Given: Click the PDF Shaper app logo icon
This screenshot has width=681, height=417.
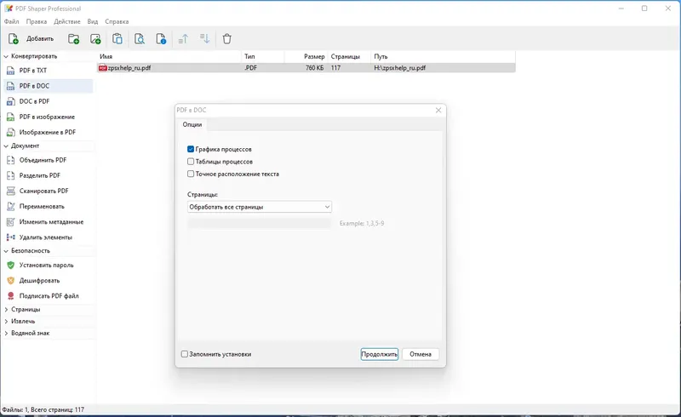Looking at the screenshot, I should [x=9, y=9].
